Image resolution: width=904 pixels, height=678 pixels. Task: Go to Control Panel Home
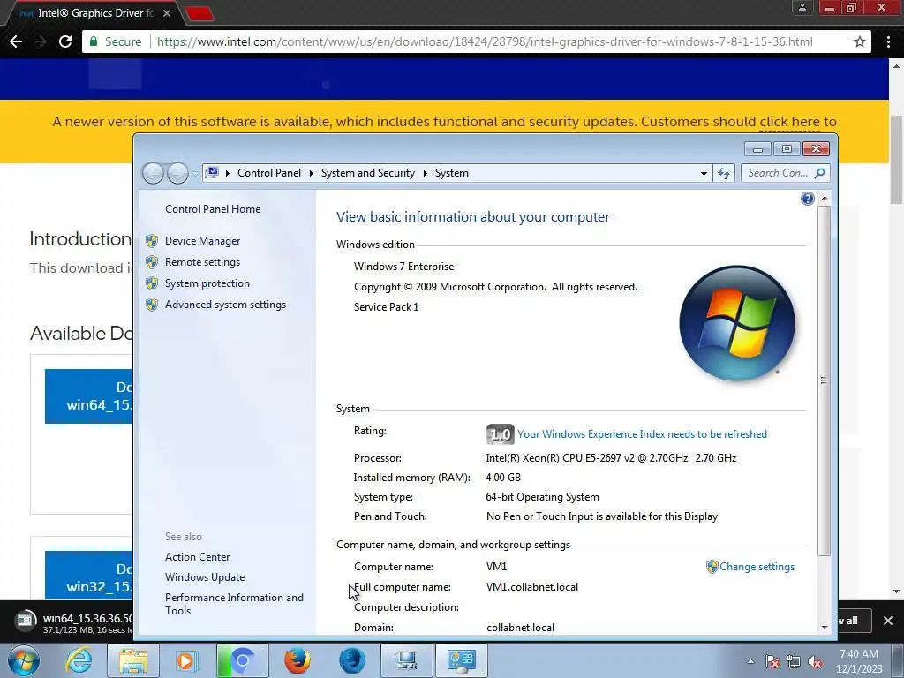[213, 209]
